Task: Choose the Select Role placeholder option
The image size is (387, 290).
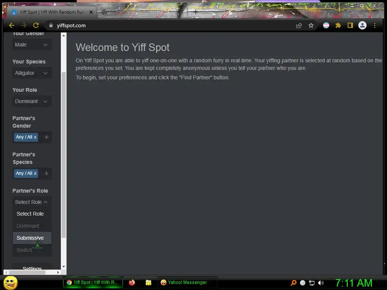Action: (32, 214)
